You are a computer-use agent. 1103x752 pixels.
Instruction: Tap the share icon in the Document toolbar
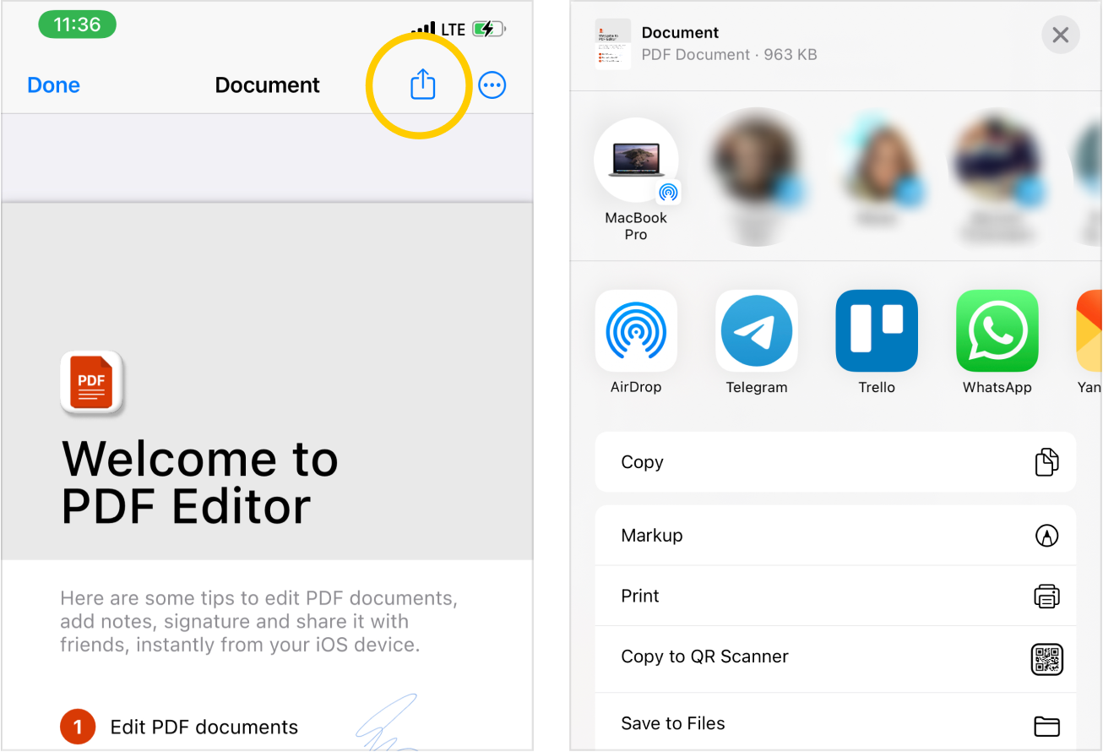(x=422, y=84)
